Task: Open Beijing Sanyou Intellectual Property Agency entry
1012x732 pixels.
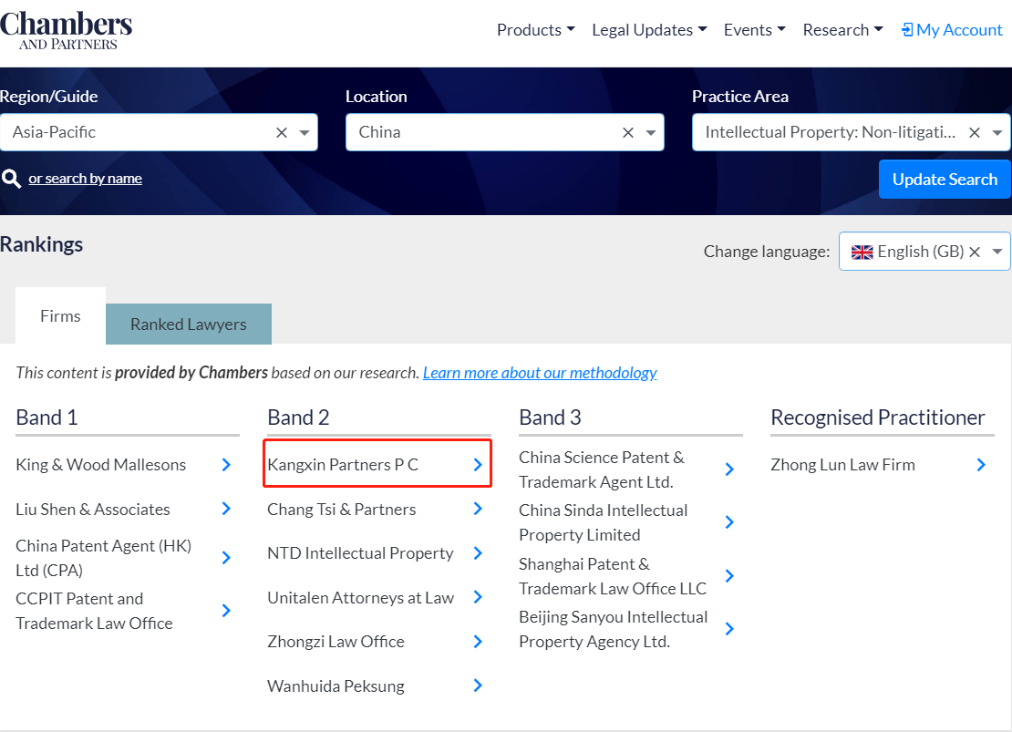Action: click(x=614, y=629)
